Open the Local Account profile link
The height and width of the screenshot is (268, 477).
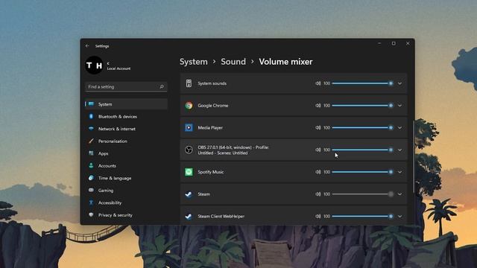(119, 68)
